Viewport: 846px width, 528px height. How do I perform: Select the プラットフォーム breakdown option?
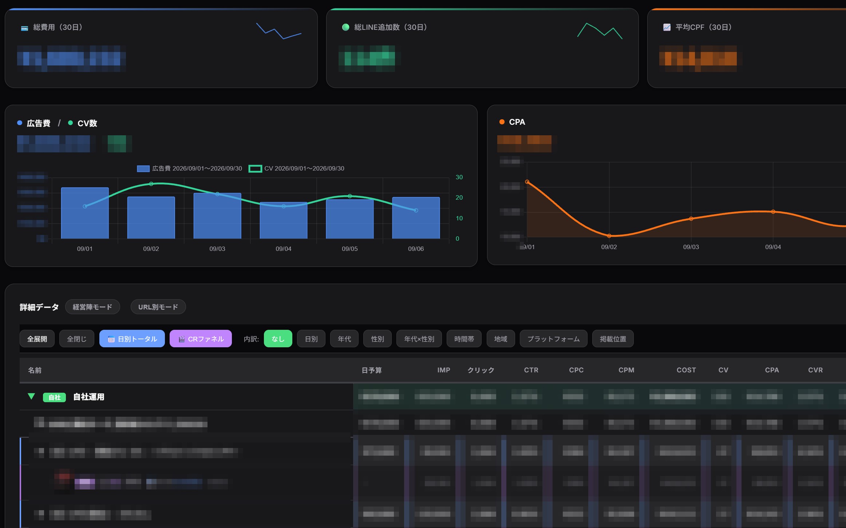coord(554,339)
